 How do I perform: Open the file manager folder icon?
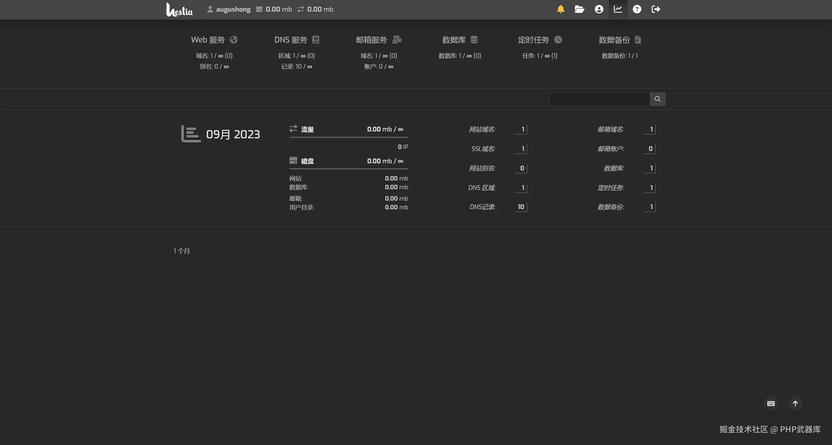579,9
